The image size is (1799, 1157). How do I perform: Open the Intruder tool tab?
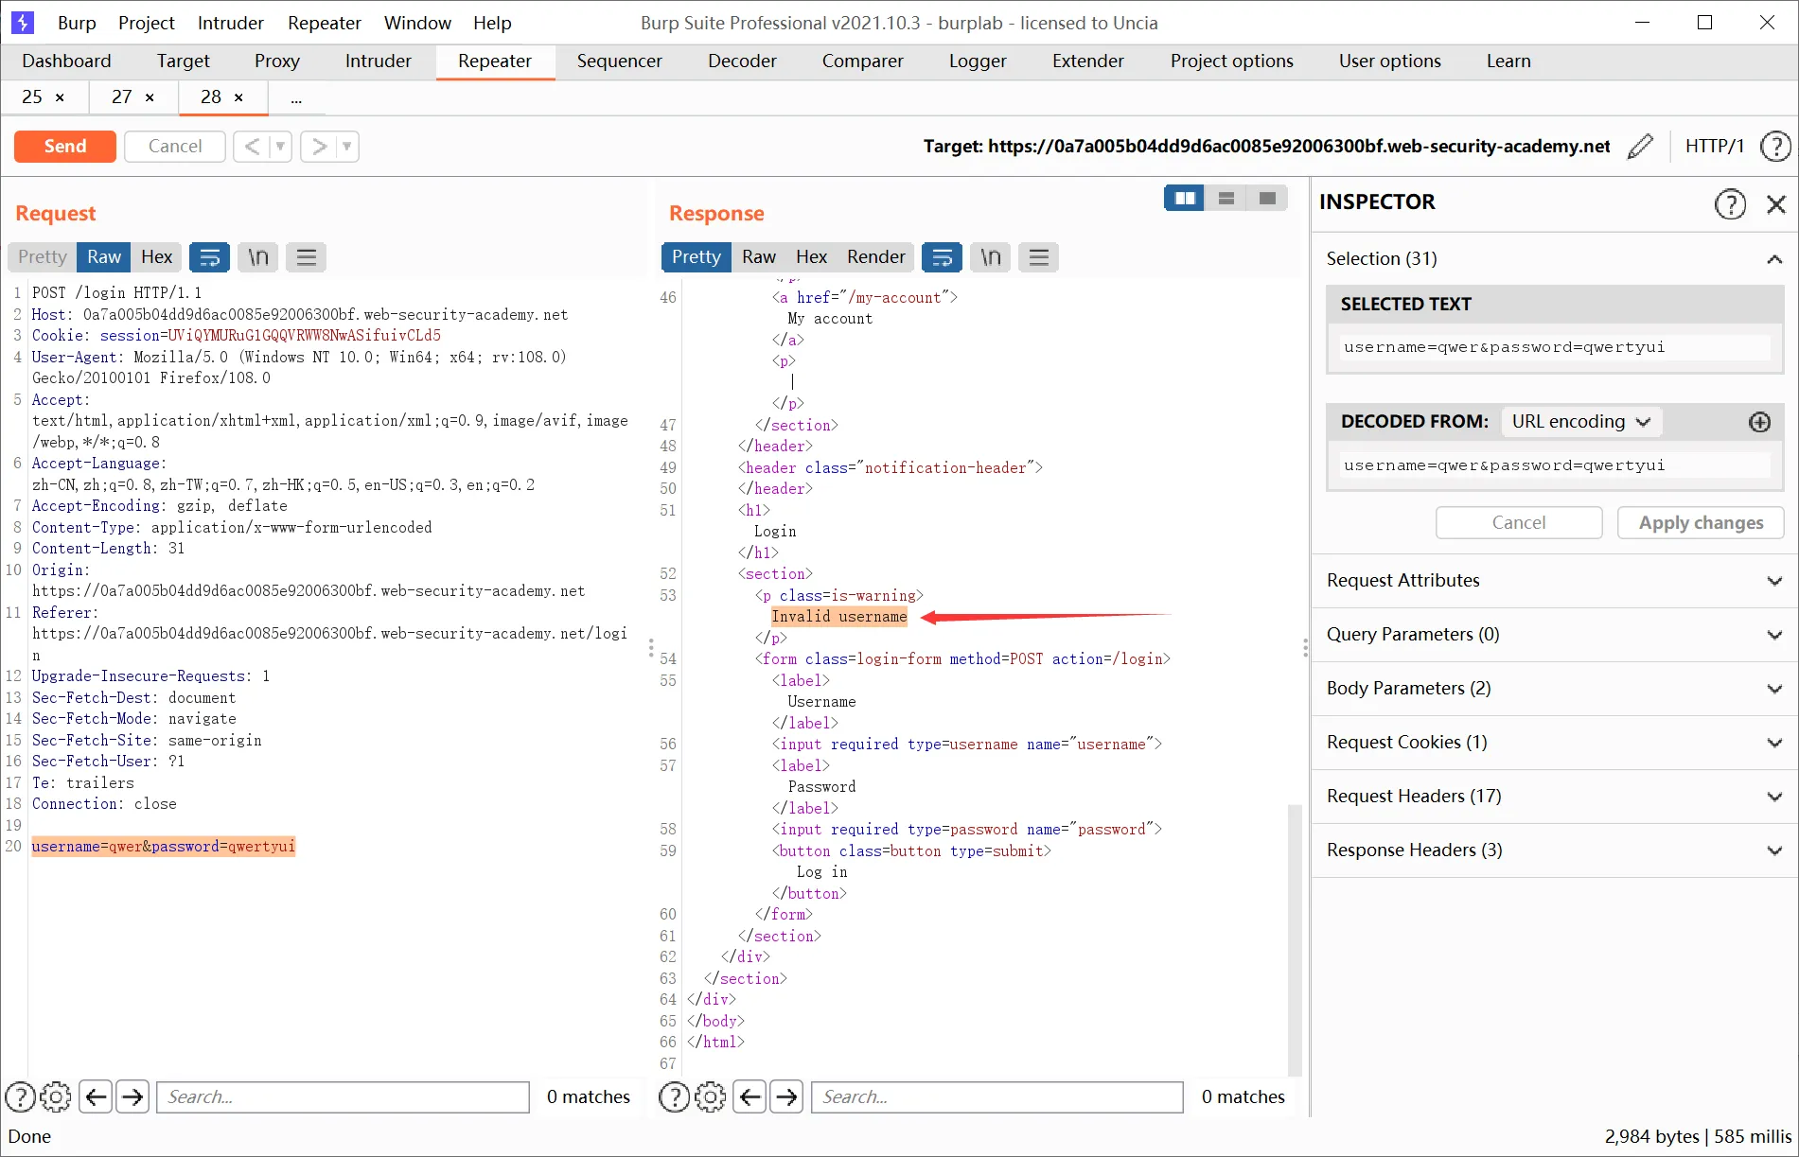pos(379,61)
